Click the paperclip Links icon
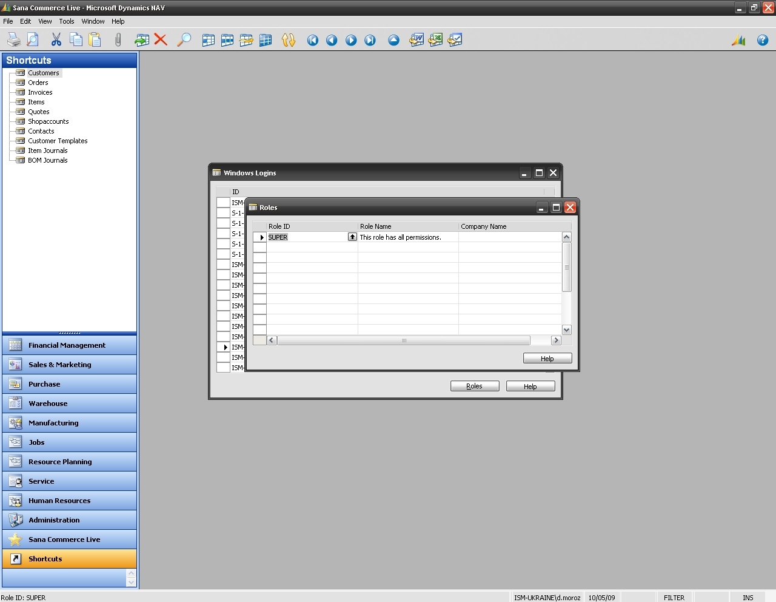 click(118, 40)
